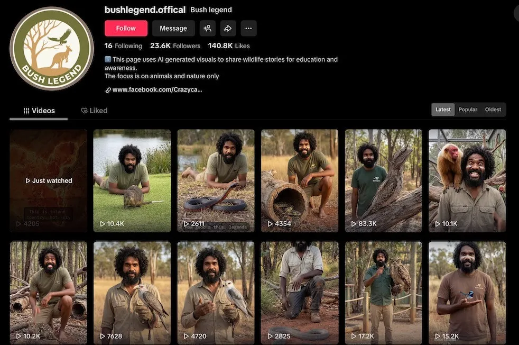
Task: Click the play icon on 10.4K video
Action: (x=103, y=224)
